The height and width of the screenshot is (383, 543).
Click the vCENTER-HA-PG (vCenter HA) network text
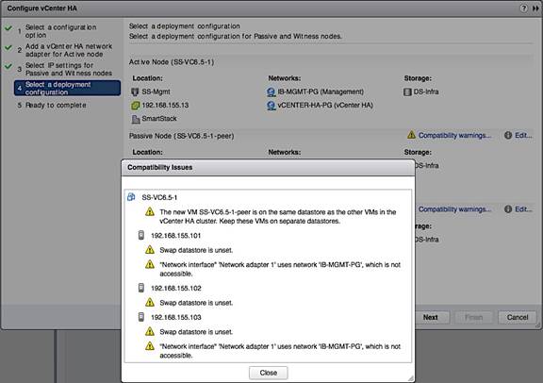[325, 105]
